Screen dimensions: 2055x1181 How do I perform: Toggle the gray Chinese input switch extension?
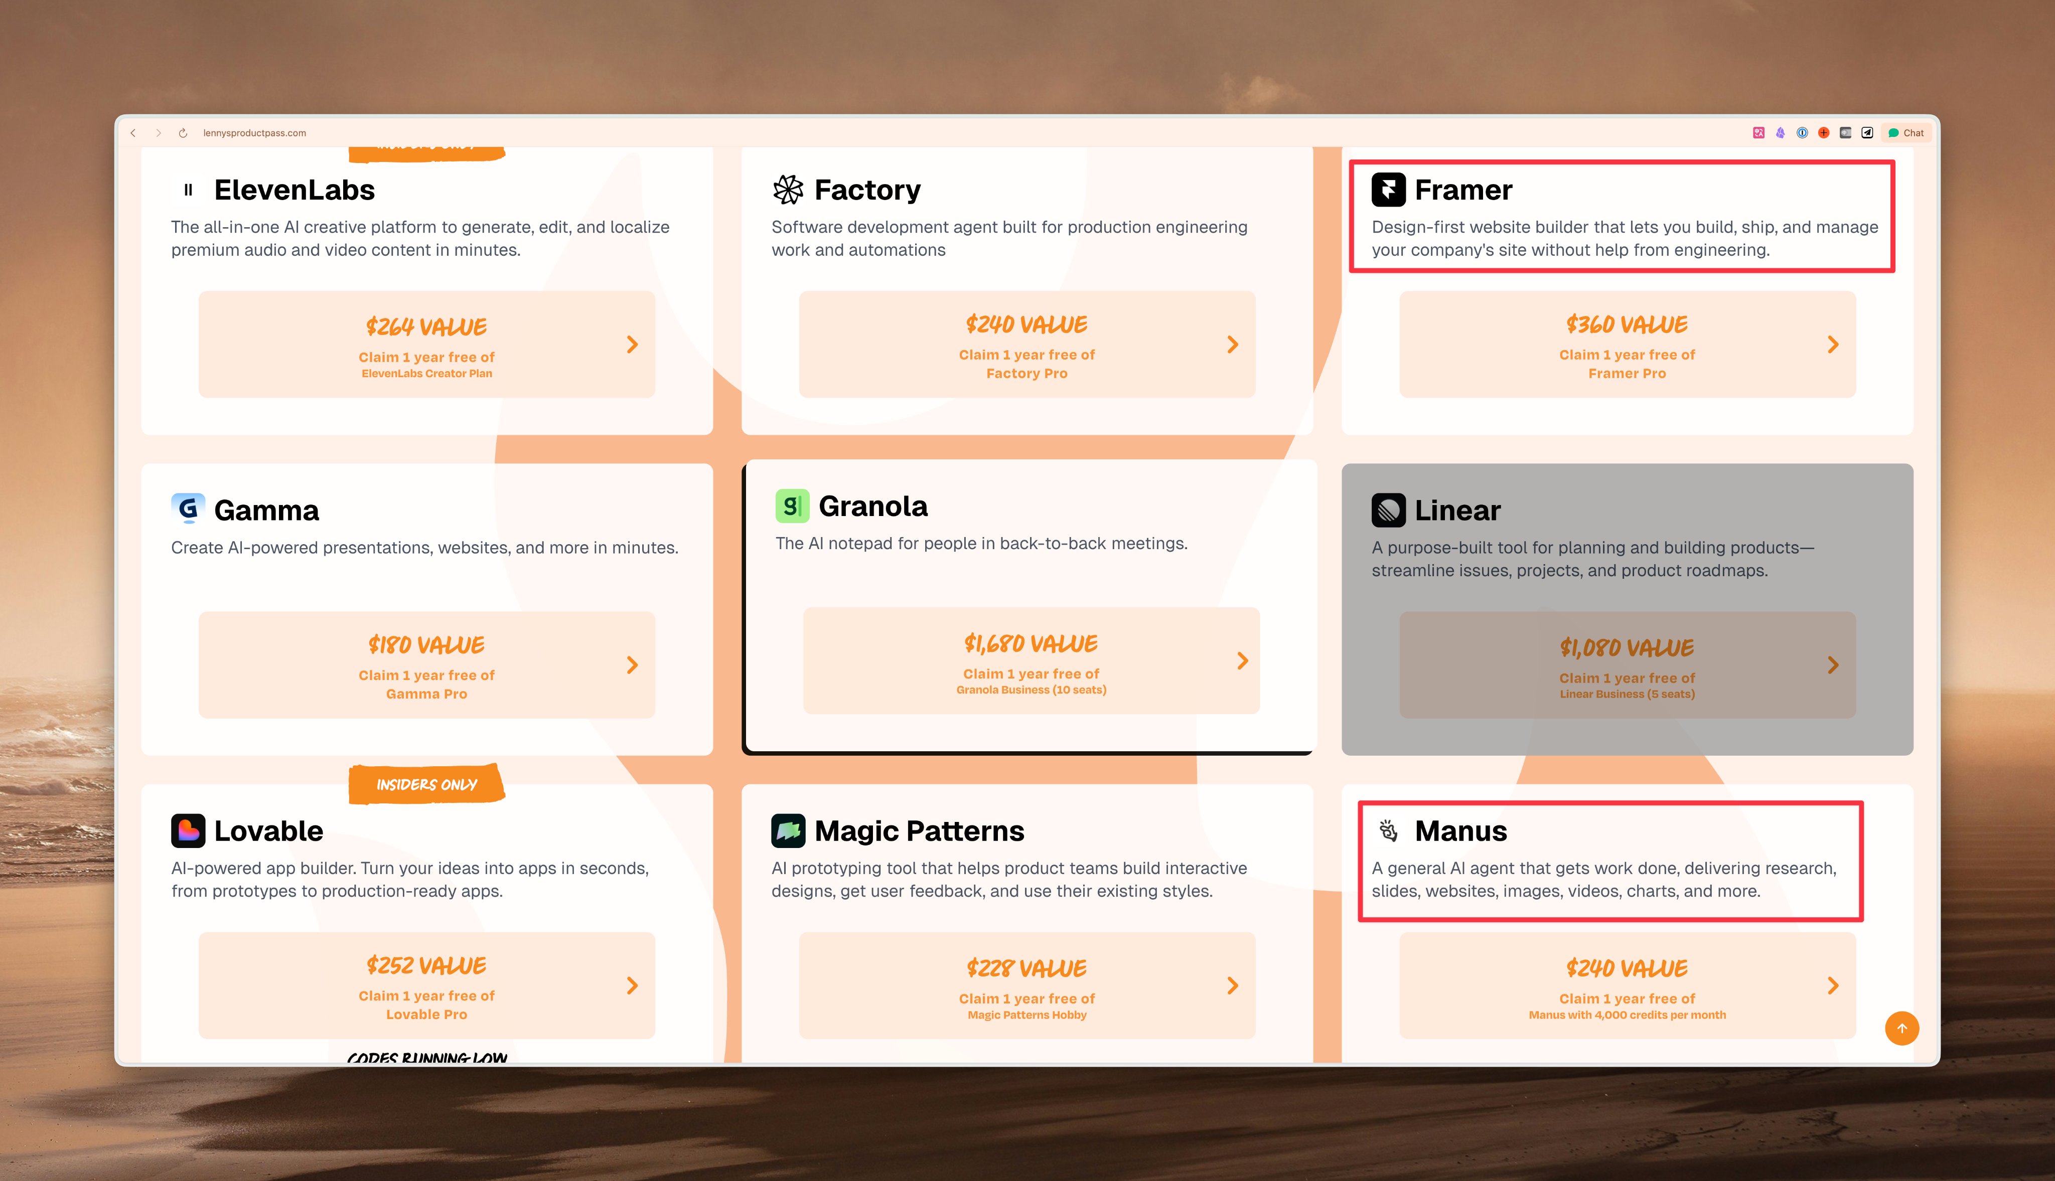(x=1846, y=133)
